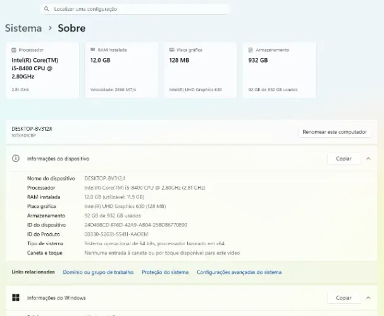Click the RAM instalada card icon
The image size is (384, 316).
92,50
